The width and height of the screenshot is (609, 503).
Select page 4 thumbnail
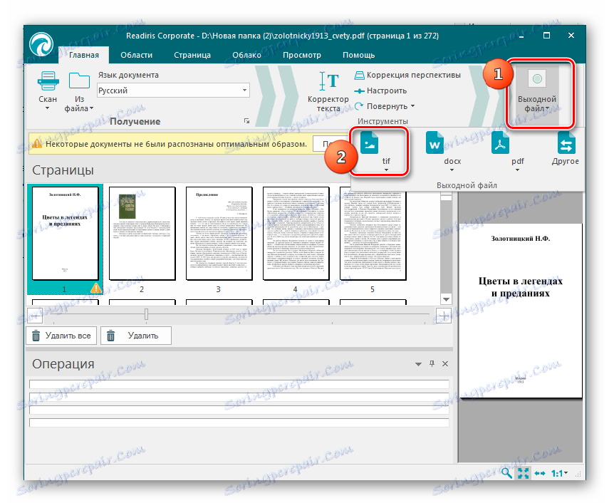coord(296,234)
